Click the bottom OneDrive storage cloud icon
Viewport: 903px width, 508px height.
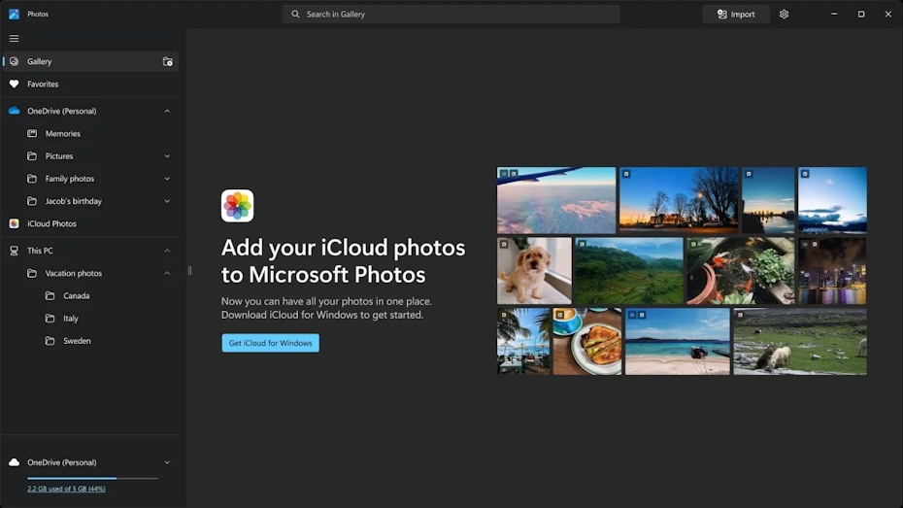14,462
